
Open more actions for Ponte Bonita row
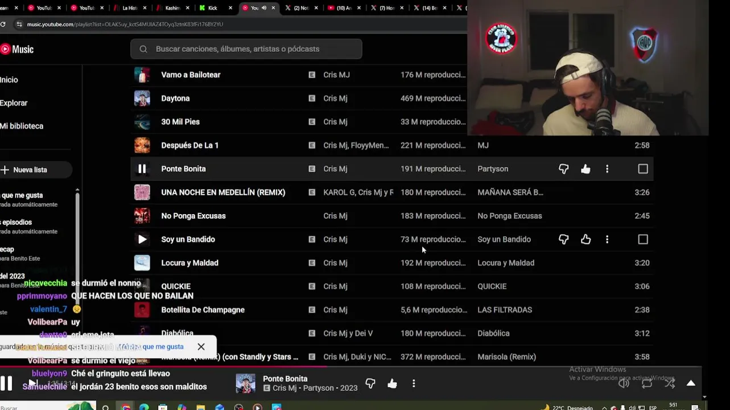pos(607,169)
